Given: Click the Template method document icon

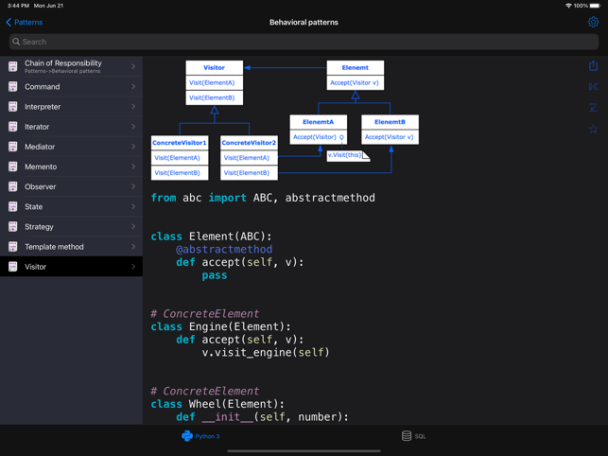Looking at the screenshot, I should pos(13,246).
